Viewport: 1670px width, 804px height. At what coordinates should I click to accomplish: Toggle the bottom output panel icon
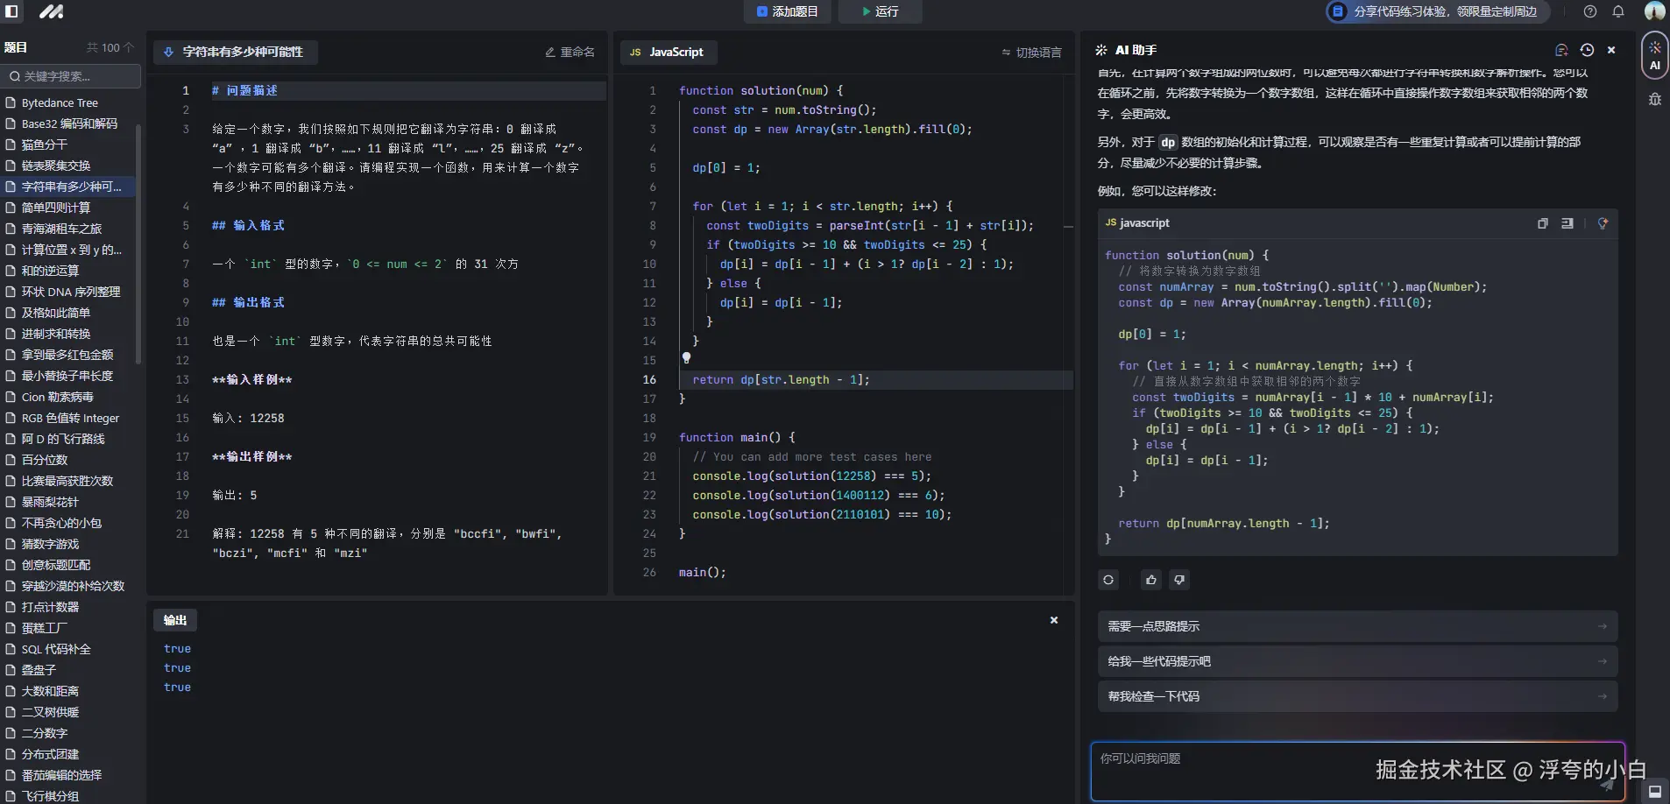coord(1654,791)
